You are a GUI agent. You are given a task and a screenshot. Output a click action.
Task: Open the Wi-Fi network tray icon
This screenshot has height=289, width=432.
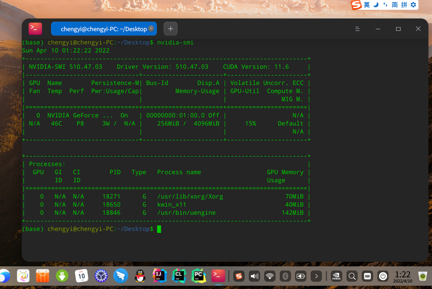click(x=270, y=276)
